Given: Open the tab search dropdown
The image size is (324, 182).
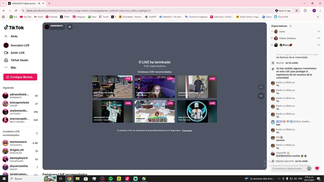Looking at the screenshot, I should pyautogui.click(x=3, y=4).
